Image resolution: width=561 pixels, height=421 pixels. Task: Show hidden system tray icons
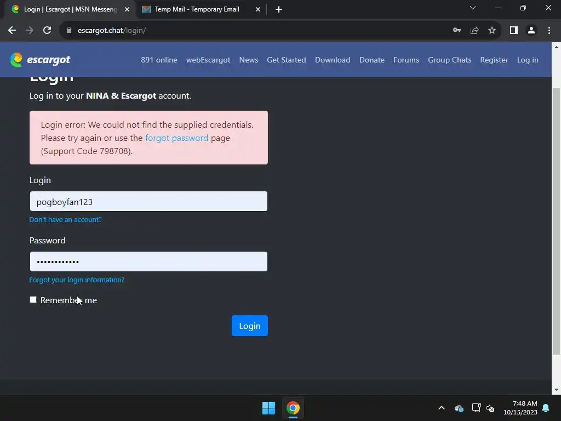442,408
